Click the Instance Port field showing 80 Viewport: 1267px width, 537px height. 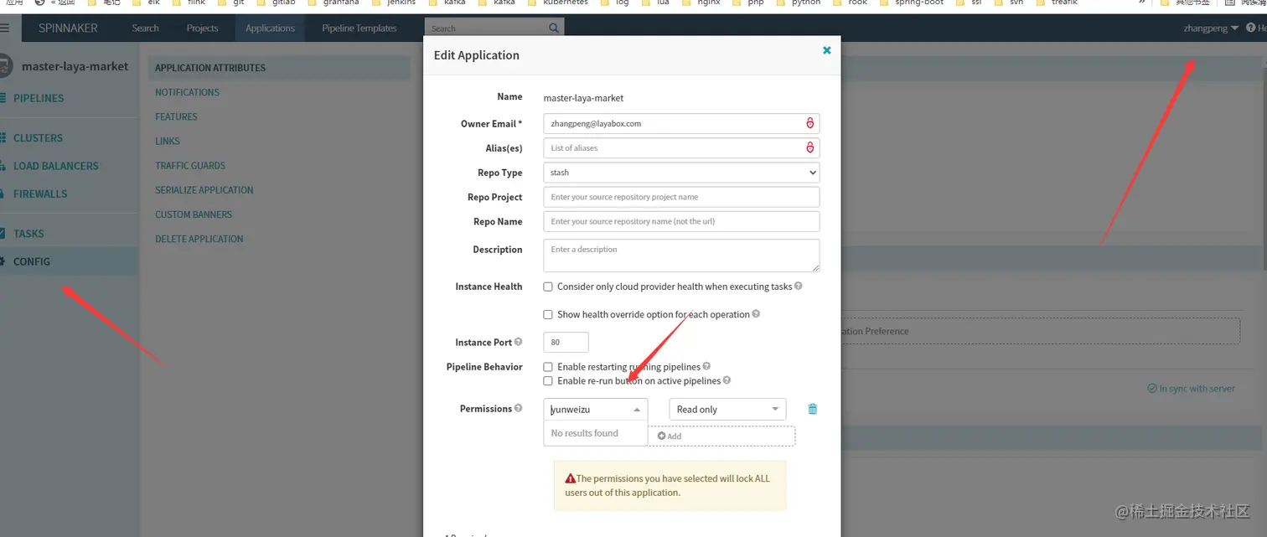tap(566, 342)
